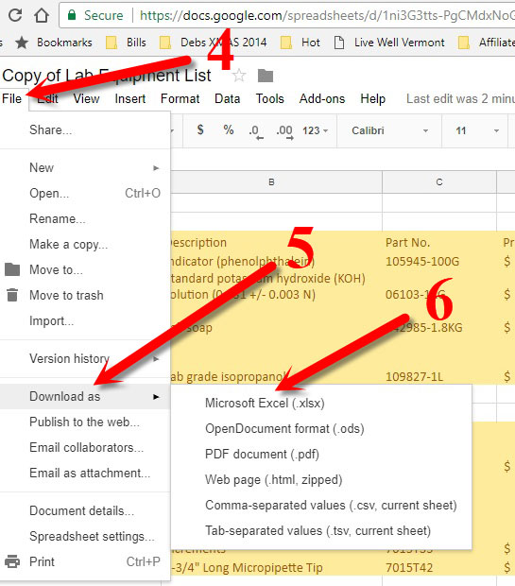
Task: Expand the Download as submenu
Action: click(x=85, y=396)
